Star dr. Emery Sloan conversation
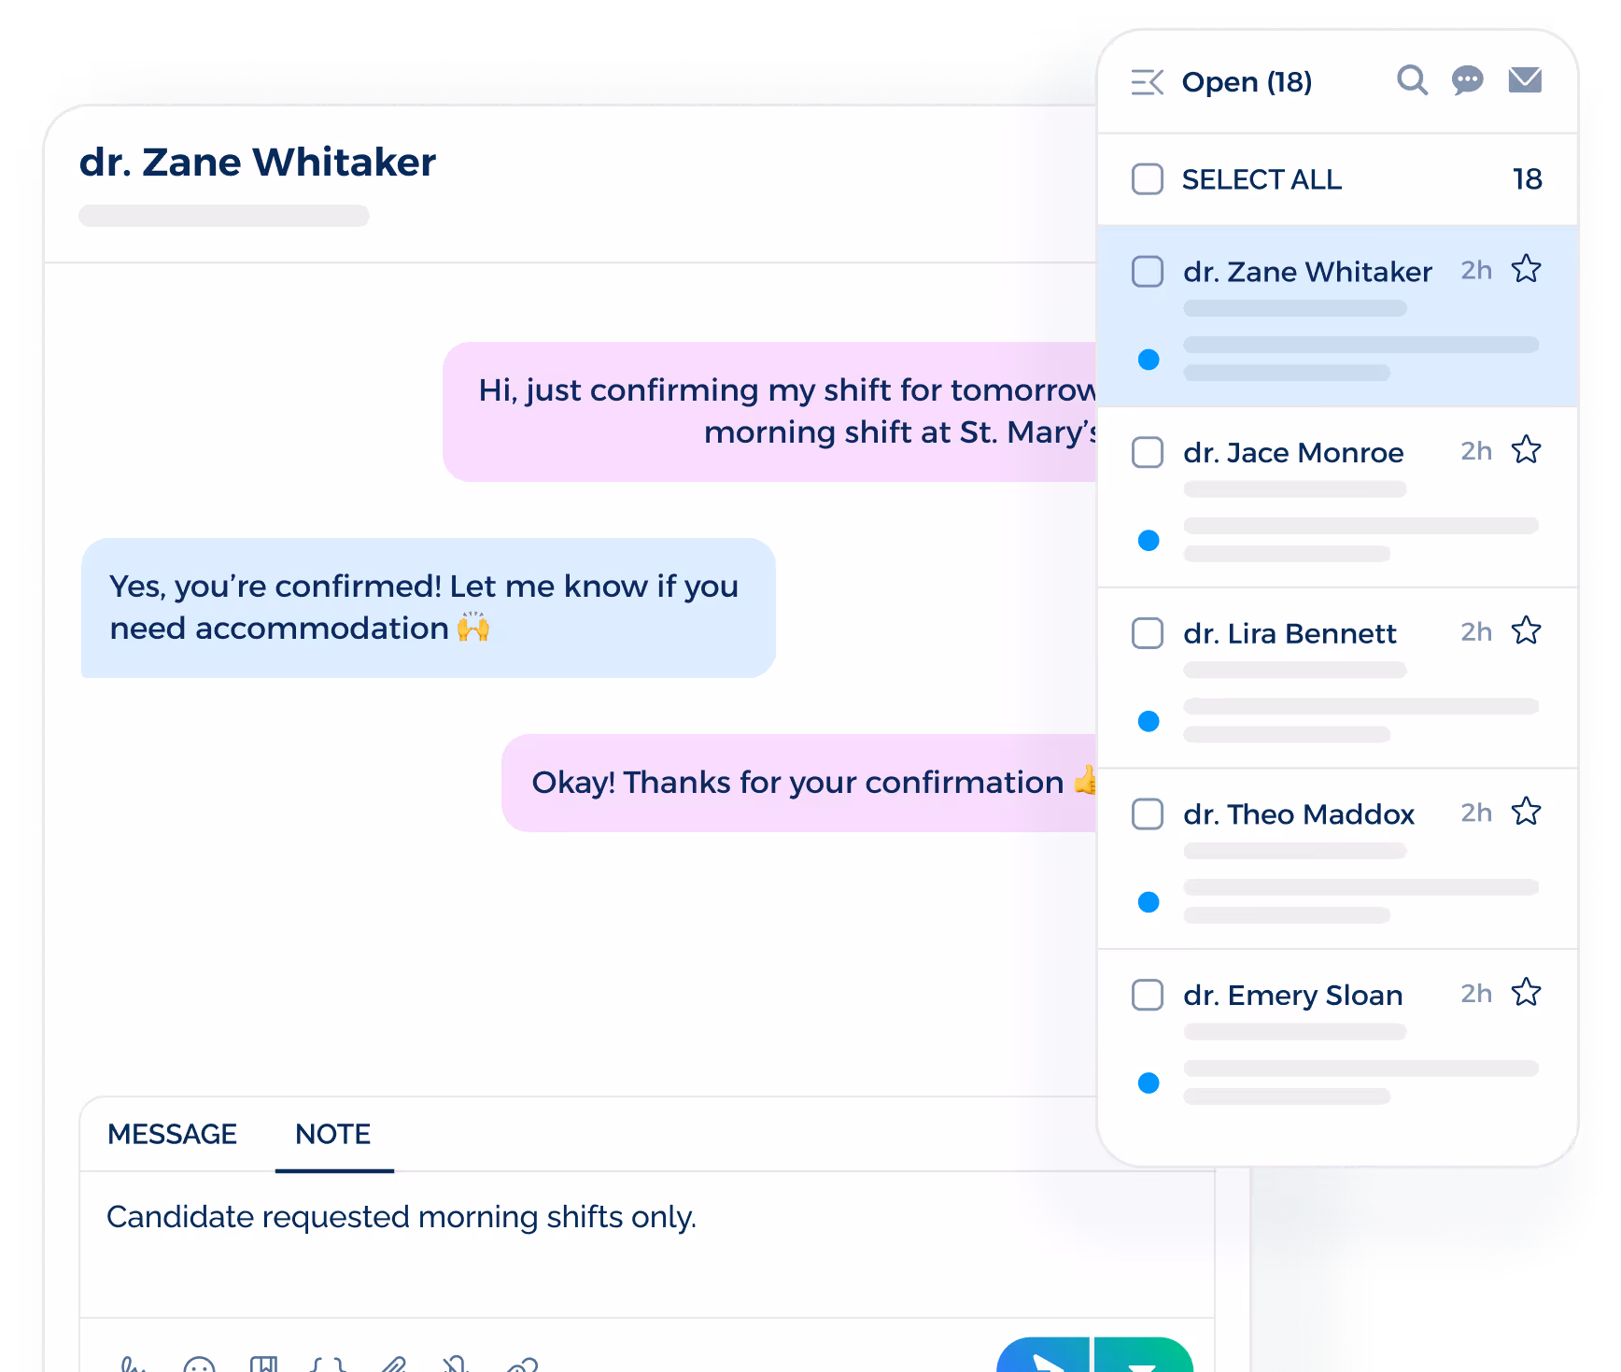The image size is (1621, 1372). point(1527,992)
